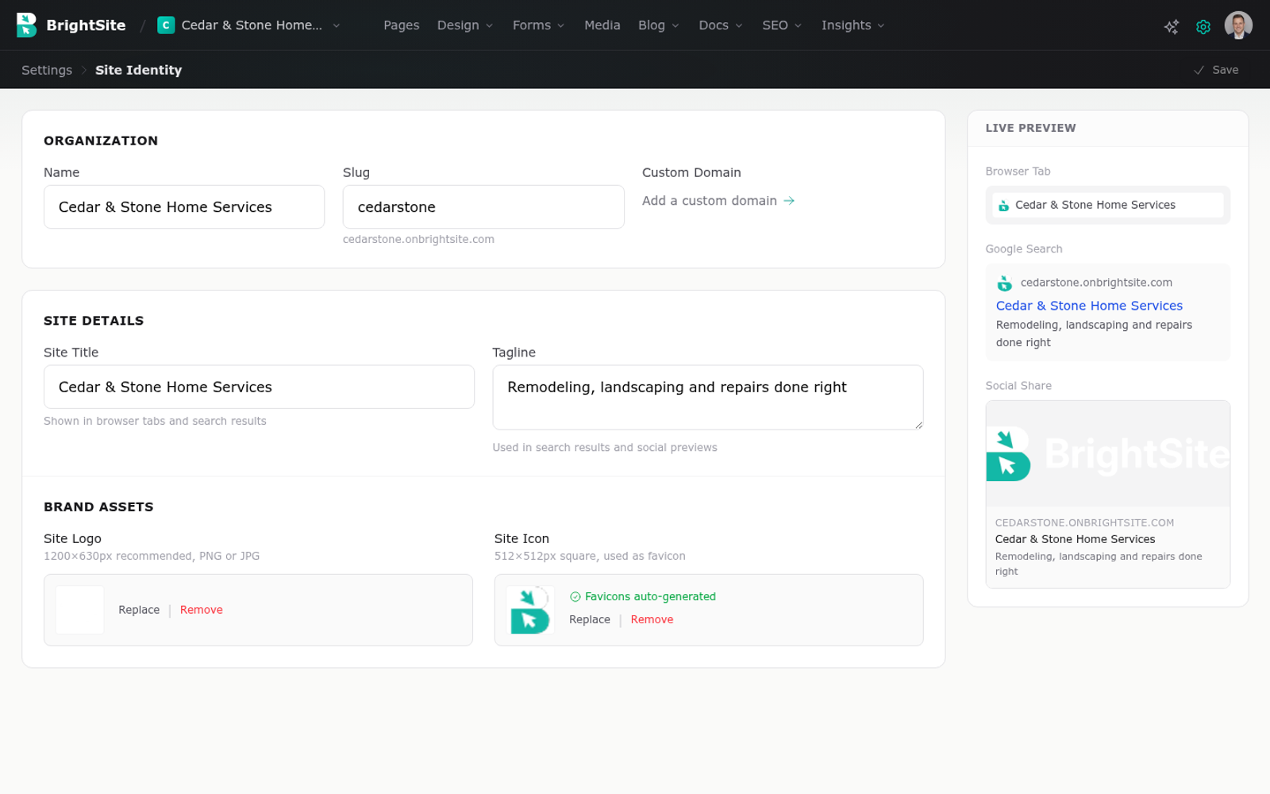The image size is (1270, 794).
Task: Click the CEDARSTONE.ONBRIGHTSITE.COM social share URL
Action: [1084, 523]
